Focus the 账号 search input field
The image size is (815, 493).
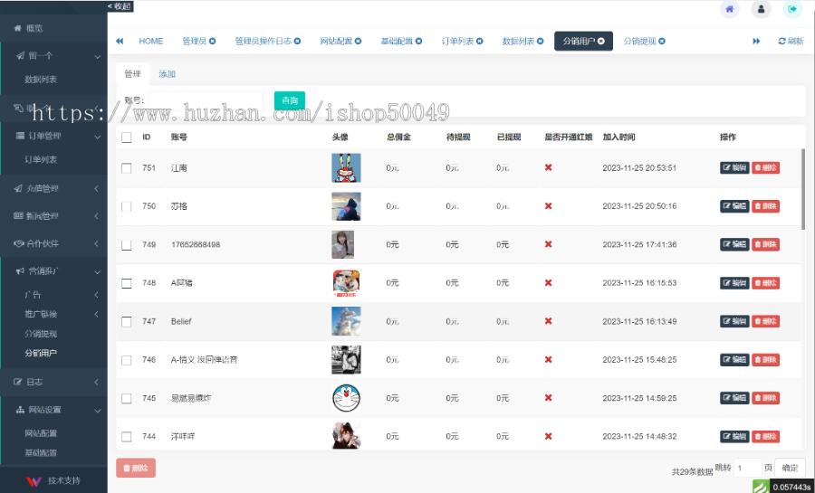(206, 100)
